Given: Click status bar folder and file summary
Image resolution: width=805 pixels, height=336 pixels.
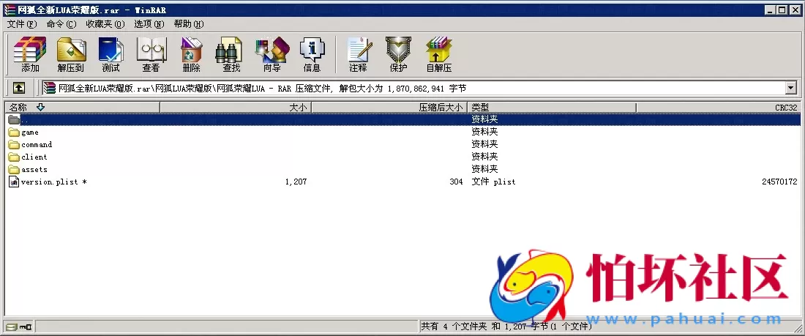Looking at the screenshot, I should (506, 326).
